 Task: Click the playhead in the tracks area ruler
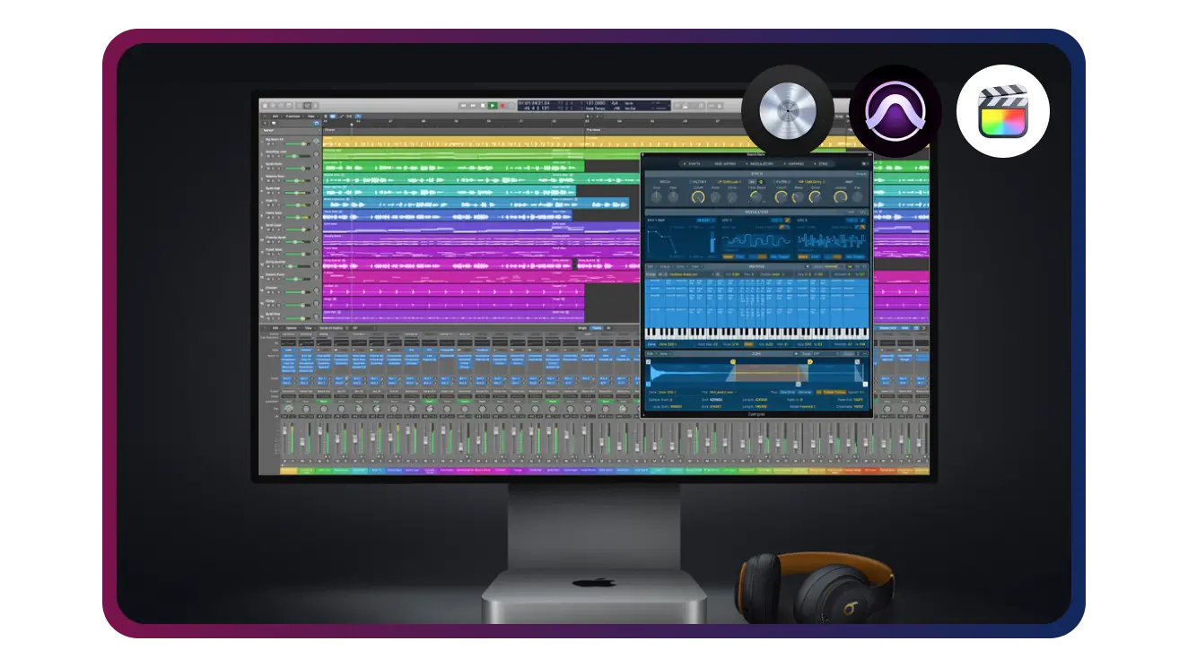pos(352,124)
